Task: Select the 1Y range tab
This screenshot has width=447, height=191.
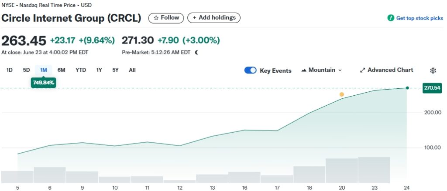Action: [x=99, y=70]
